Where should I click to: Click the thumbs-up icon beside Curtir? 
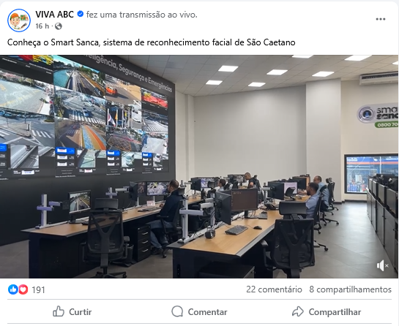click(x=59, y=311)
